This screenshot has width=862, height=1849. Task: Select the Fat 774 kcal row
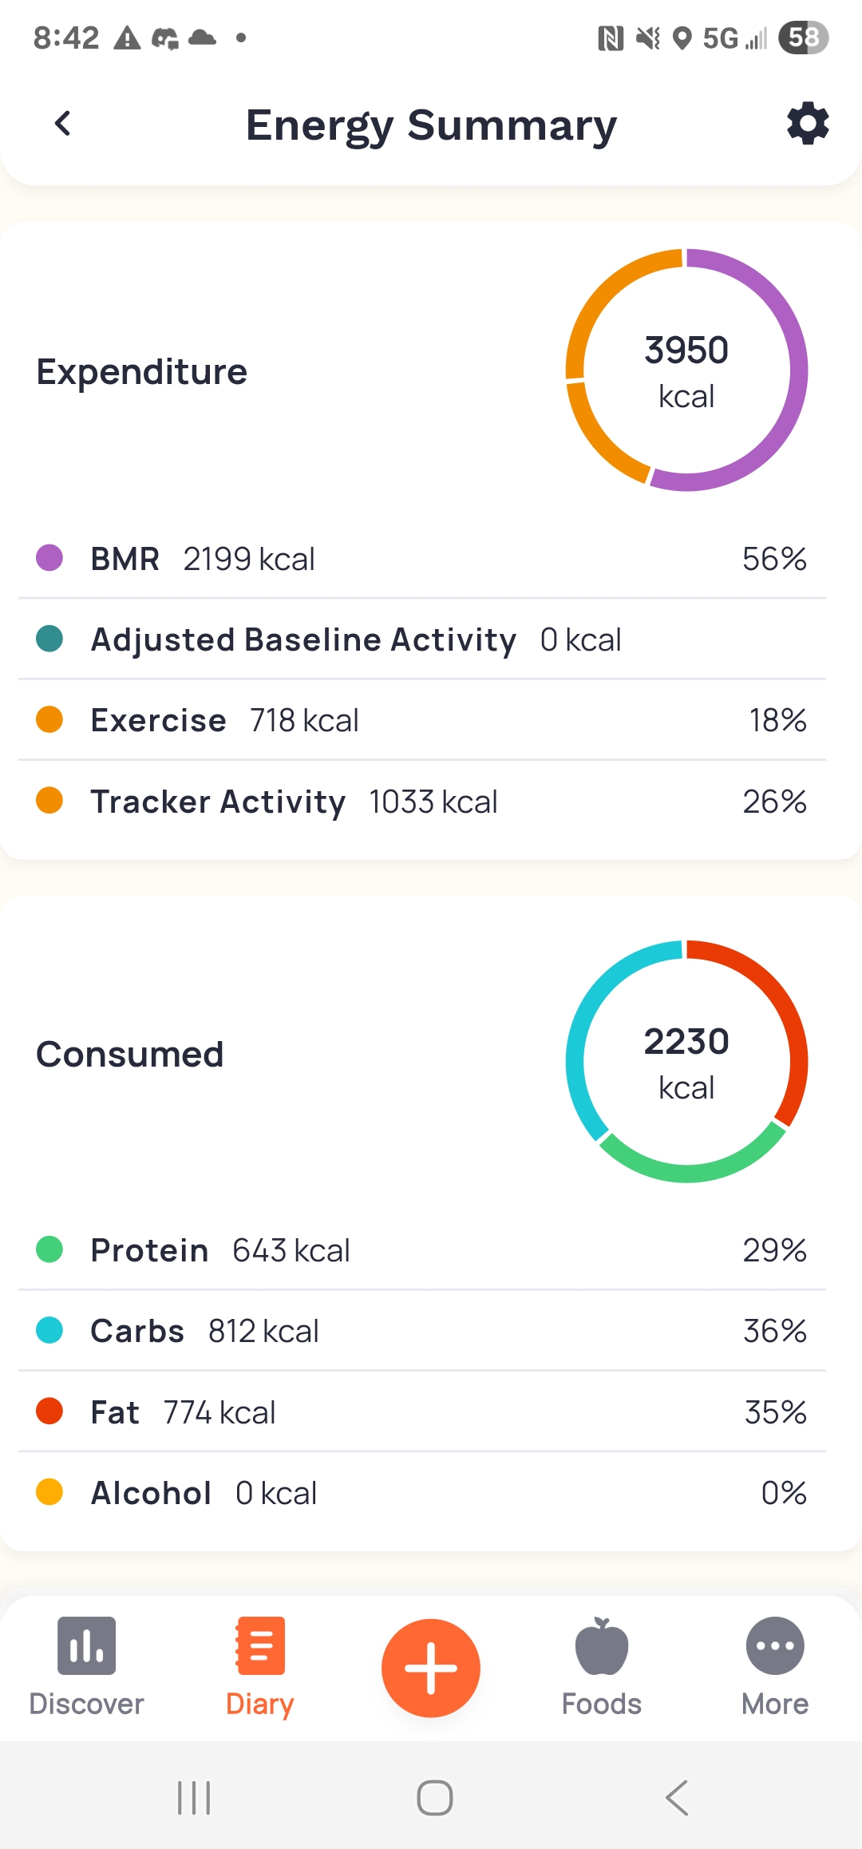[x=421, y=1412]
